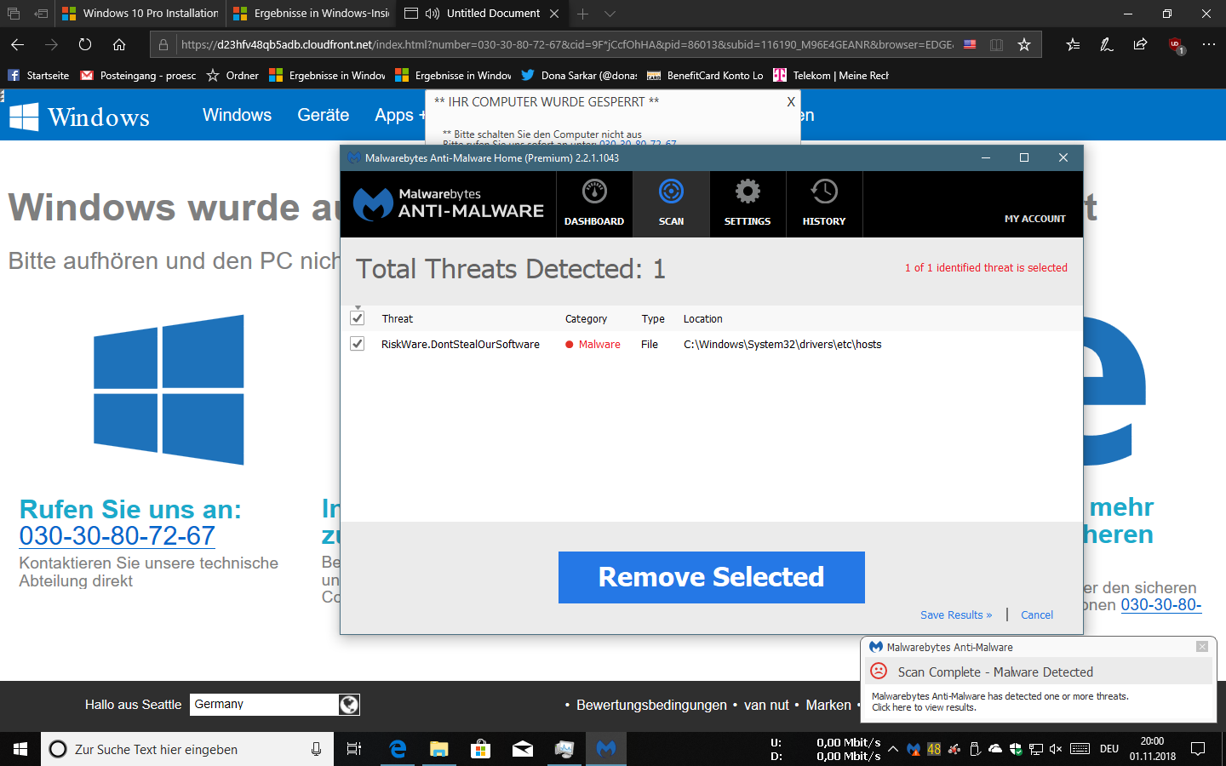Mute the Untitled Document tab audio

click(x=433, y=14)
